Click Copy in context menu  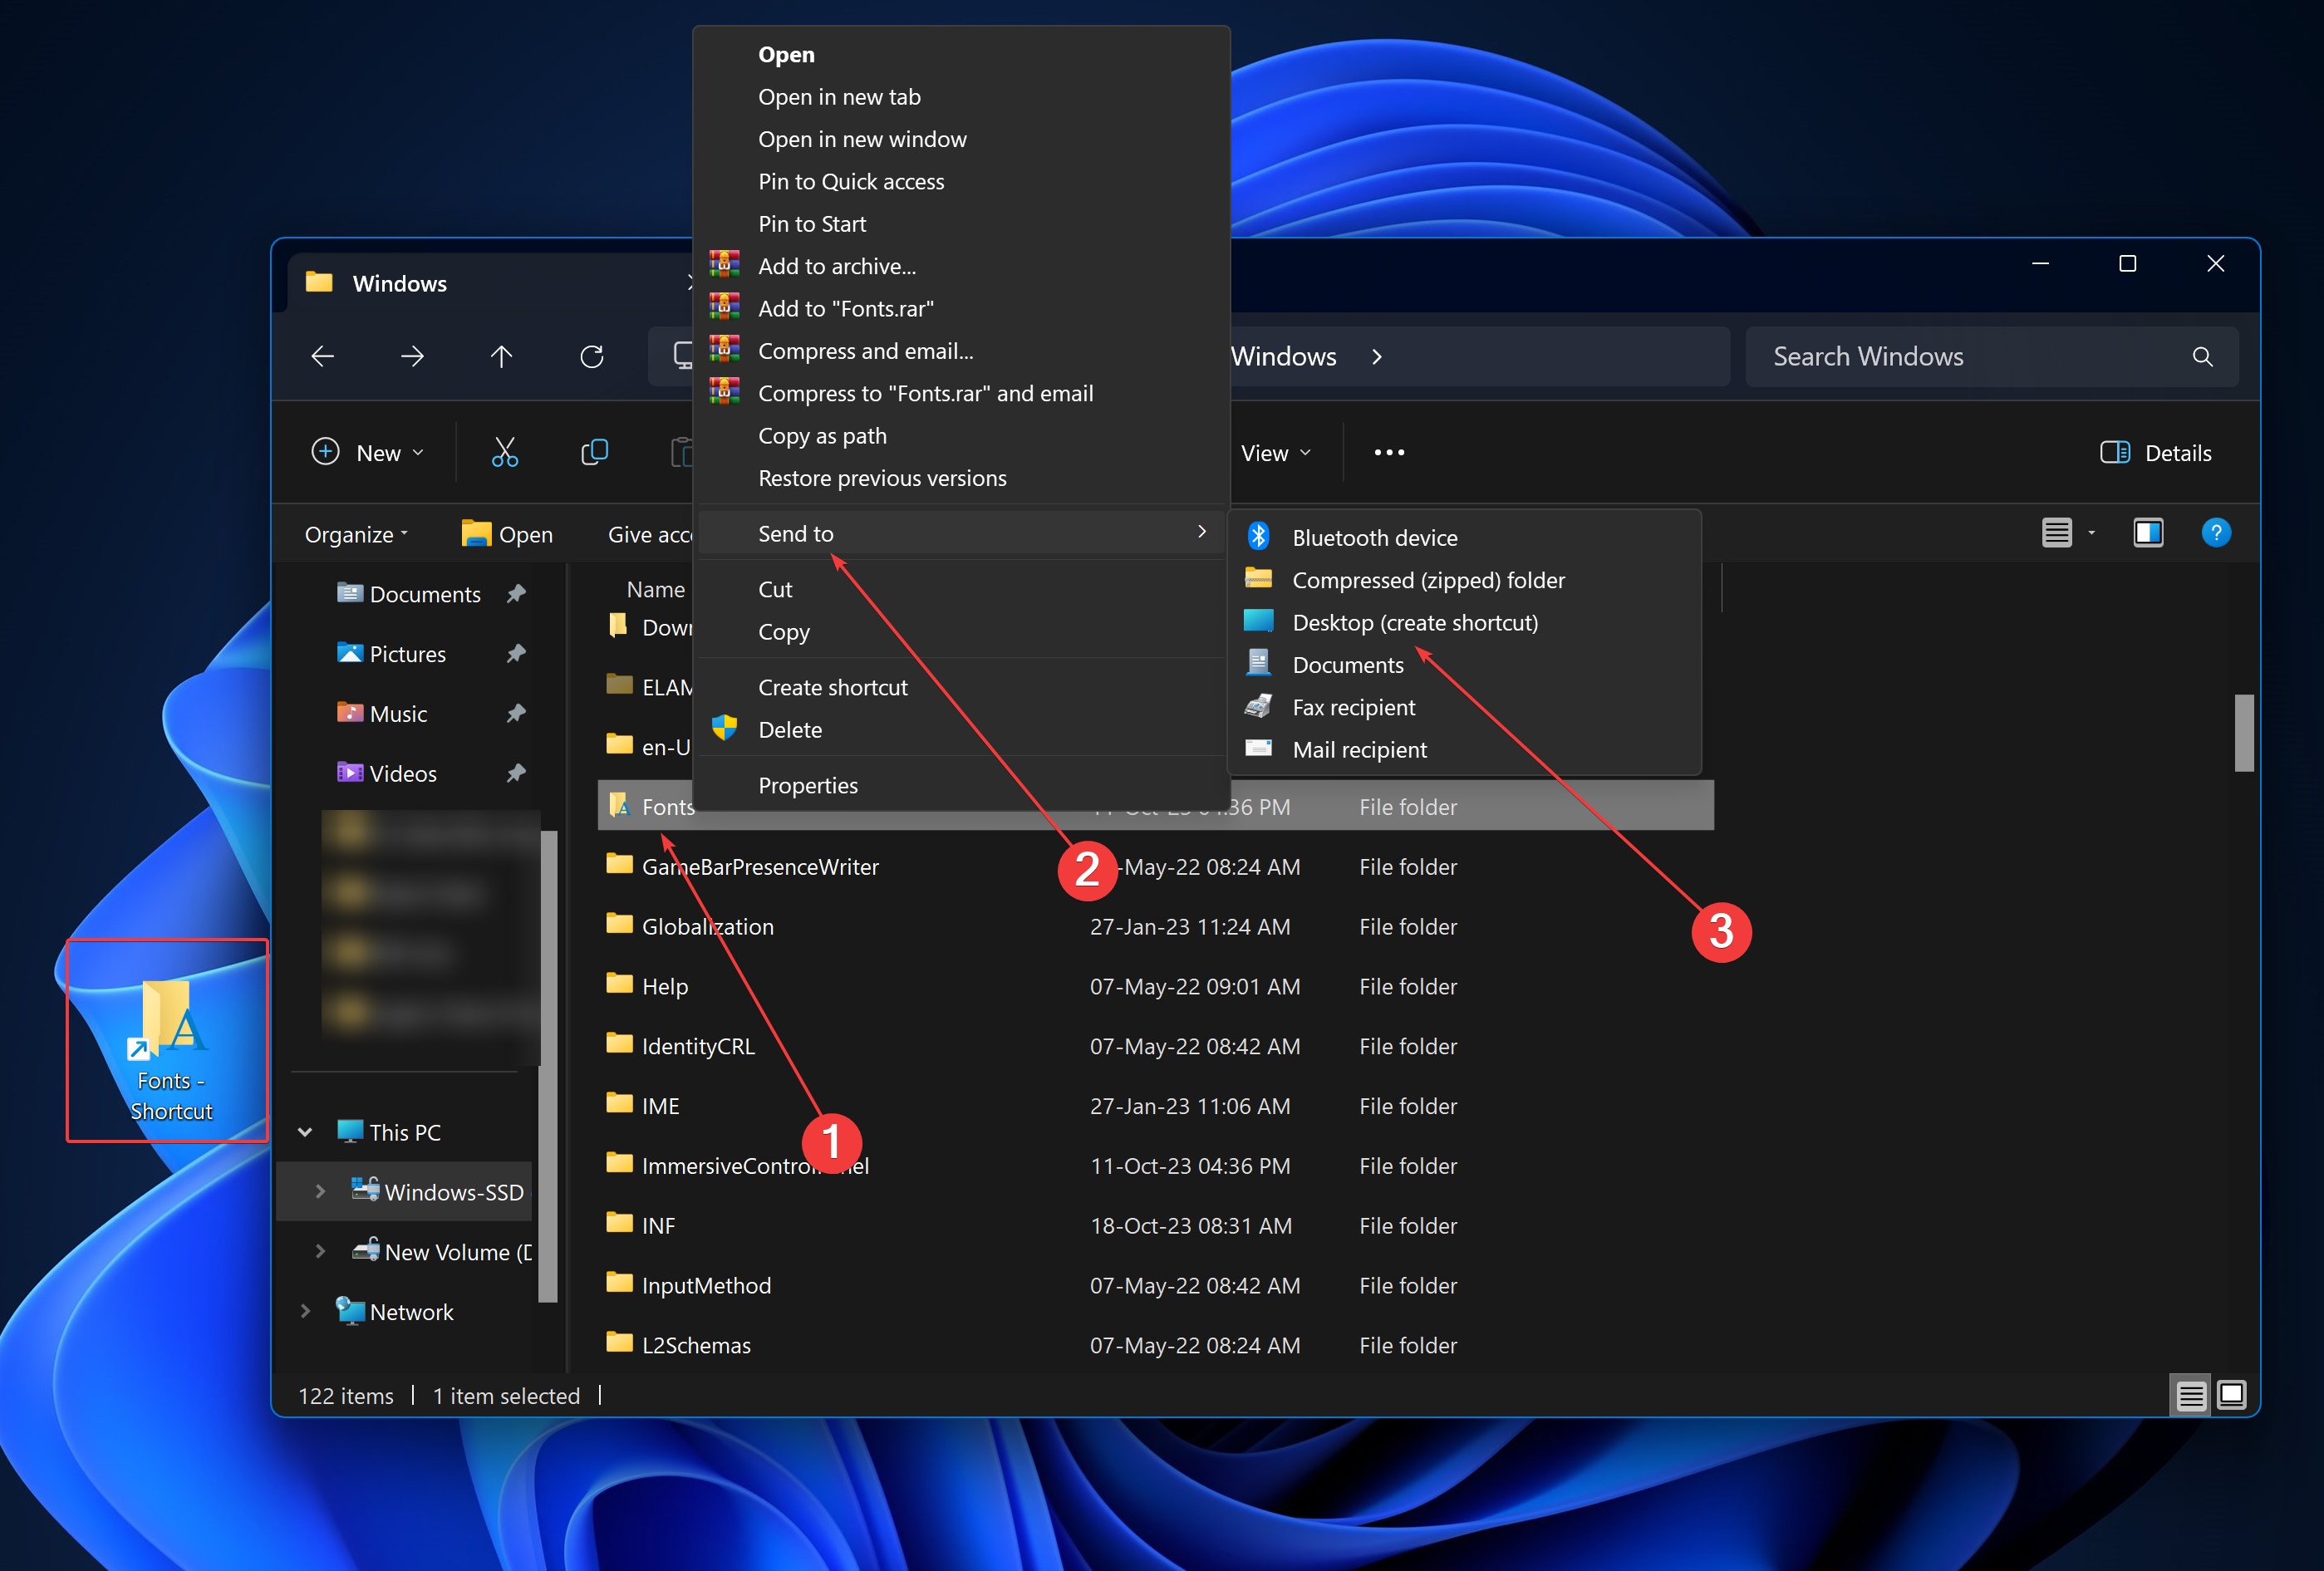click(x=961, y=632)
